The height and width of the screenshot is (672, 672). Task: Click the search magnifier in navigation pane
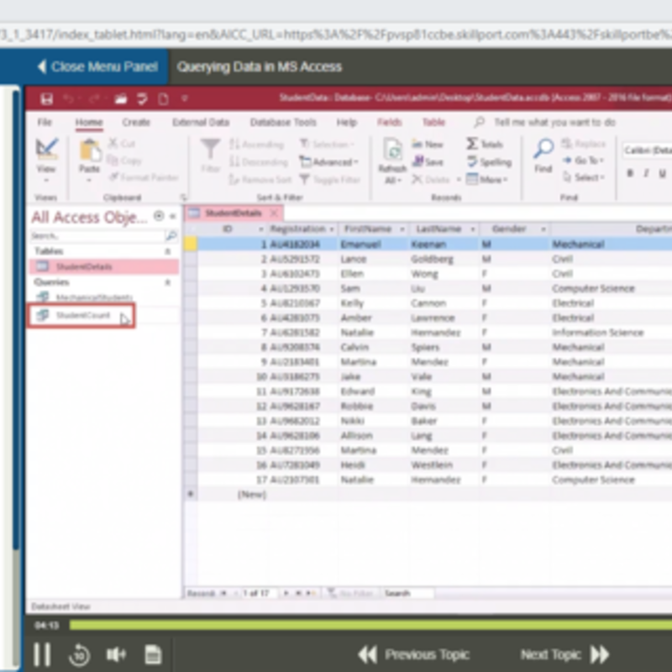point(171,235)
